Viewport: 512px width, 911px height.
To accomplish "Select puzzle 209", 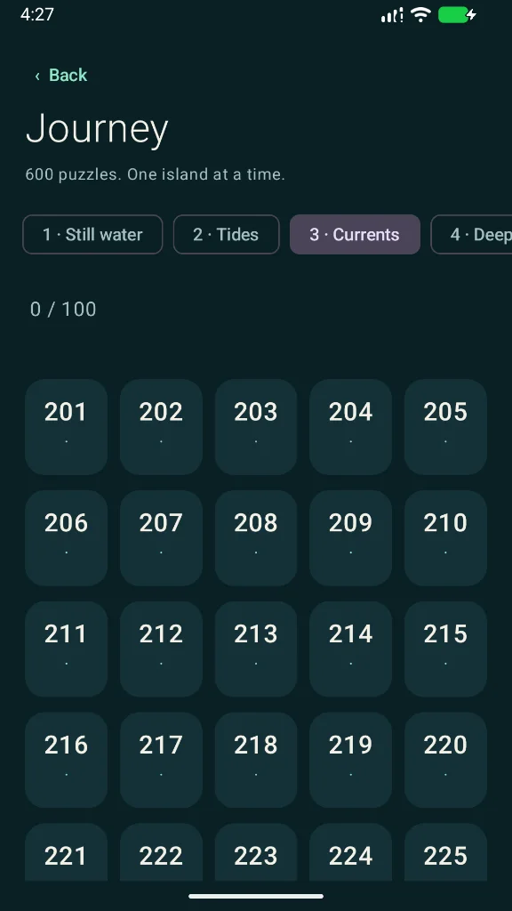I will coord(350,538).
